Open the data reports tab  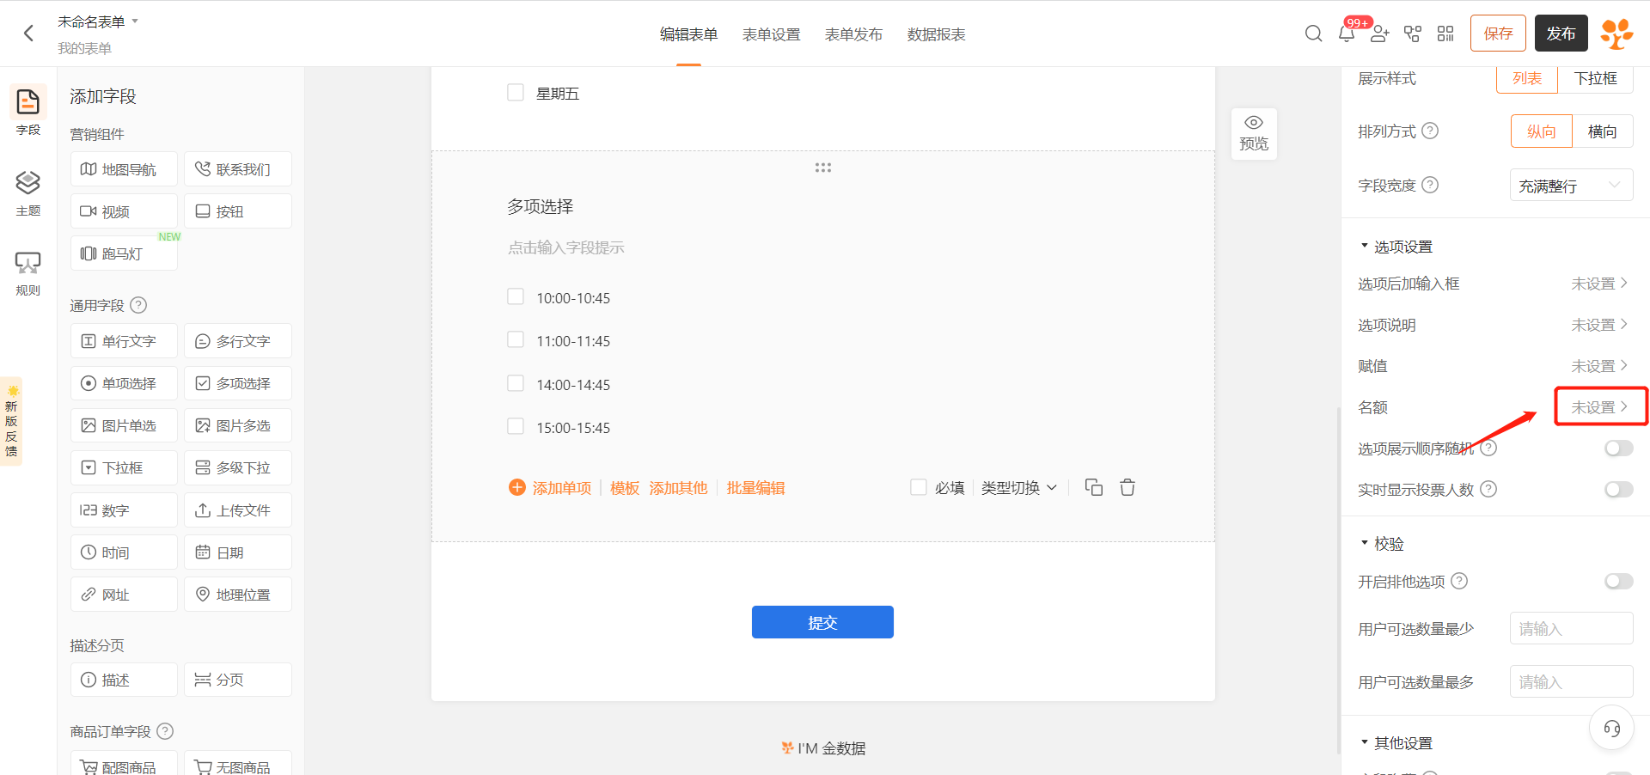(936, 34)
